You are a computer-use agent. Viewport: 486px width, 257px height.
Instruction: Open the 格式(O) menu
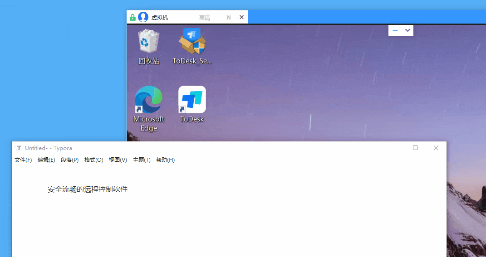93,160
